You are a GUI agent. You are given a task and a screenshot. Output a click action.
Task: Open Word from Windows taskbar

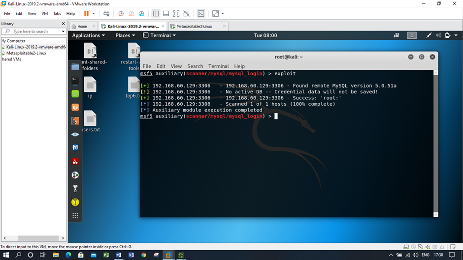click(x=119, y=255)
